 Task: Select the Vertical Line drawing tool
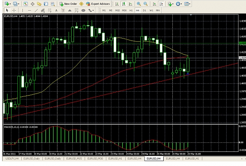[22, 11]
